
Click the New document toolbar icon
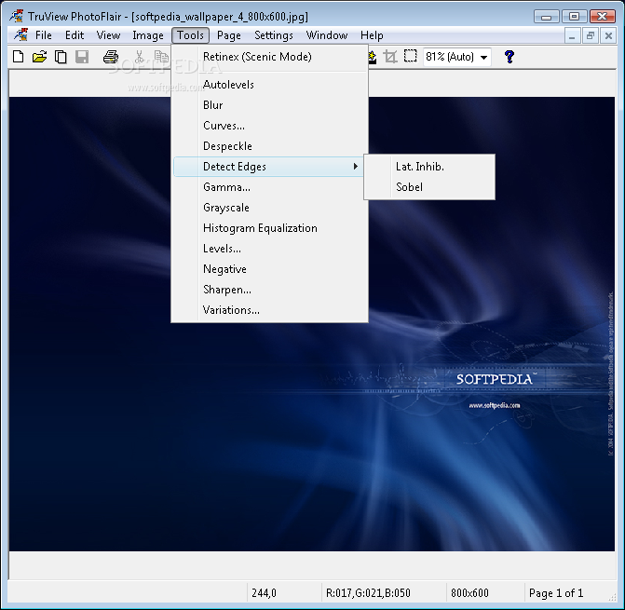tap(19, 57)
